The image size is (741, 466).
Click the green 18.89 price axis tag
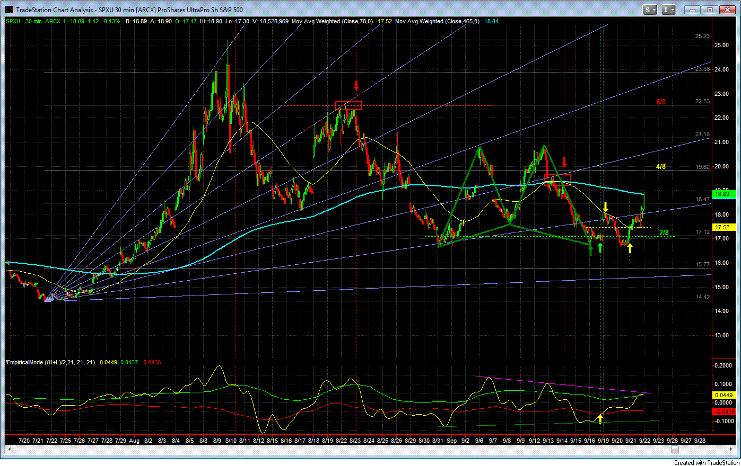pyautogui.click(x=725, y=194)
